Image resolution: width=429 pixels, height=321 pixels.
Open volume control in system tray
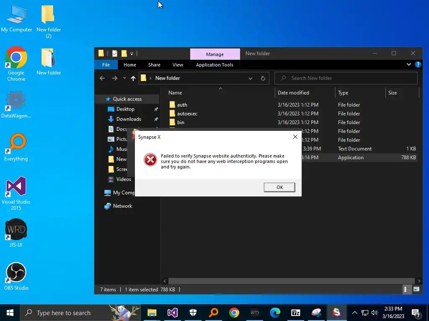coord(375,313)
